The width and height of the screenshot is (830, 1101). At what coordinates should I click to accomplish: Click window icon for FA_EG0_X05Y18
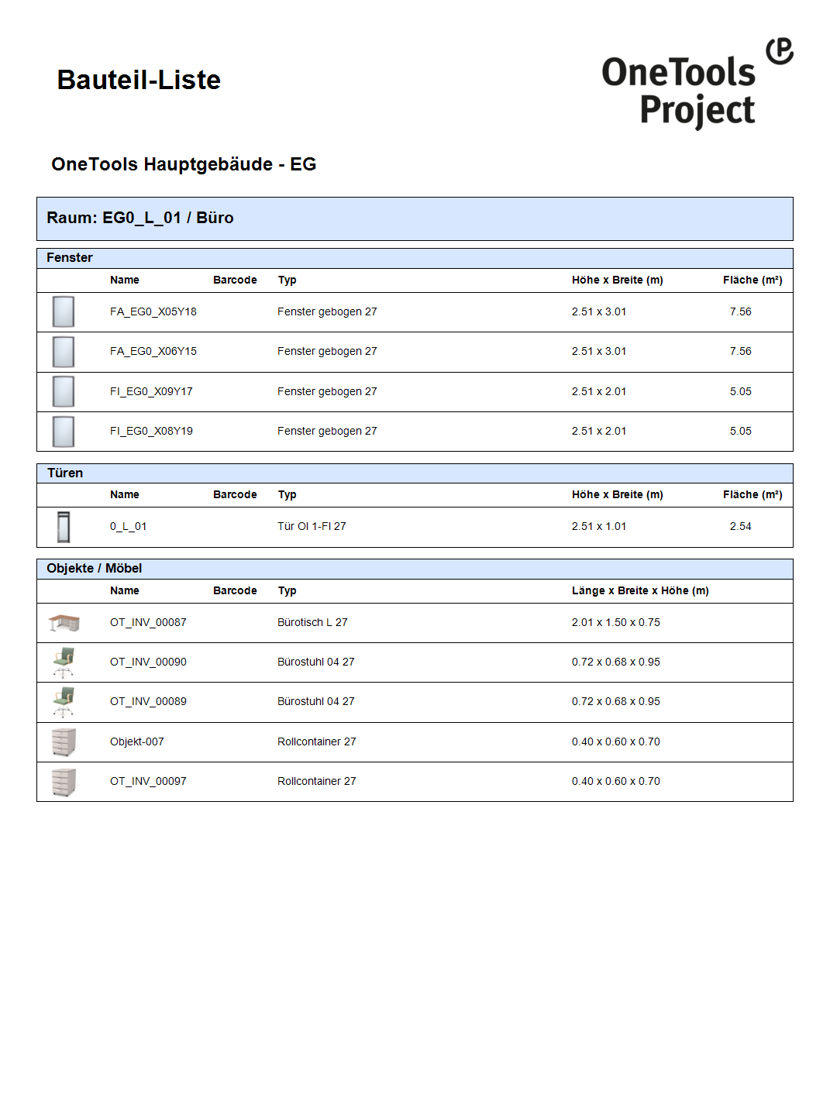point(64,312)
